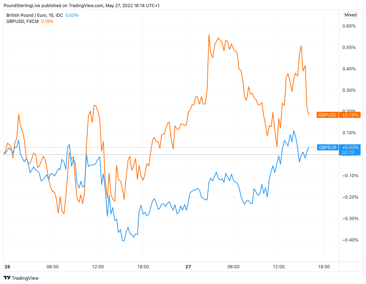
Task: Click the blue 0.03% legend value
Action: coord(72,15)
